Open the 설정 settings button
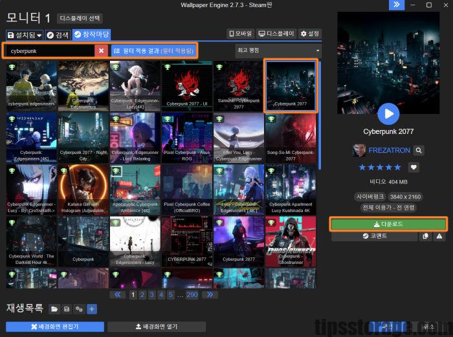This screenshot has width=453, height=337. pyautogui.click(x=310, y=34)
